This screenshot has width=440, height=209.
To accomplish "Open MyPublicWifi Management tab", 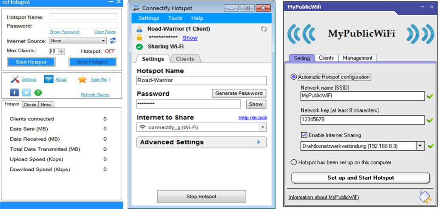I will click(x=357, y=58).
